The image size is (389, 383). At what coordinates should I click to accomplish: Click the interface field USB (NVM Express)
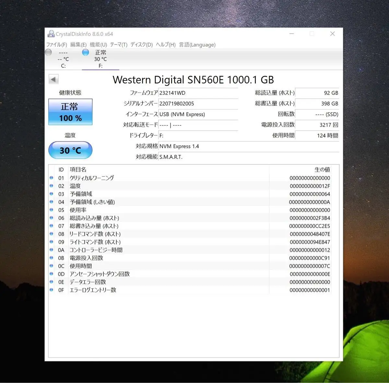[x=198, y=114]
